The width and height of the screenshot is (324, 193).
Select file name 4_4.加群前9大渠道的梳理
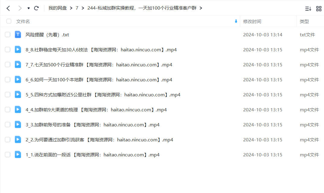(96, 110)
